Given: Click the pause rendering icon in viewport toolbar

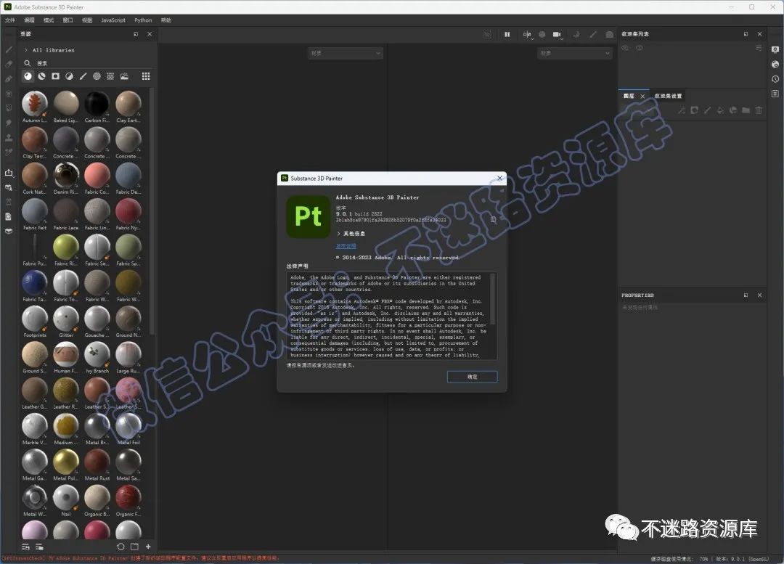Looking at the screenshot, I should [507, 35].
